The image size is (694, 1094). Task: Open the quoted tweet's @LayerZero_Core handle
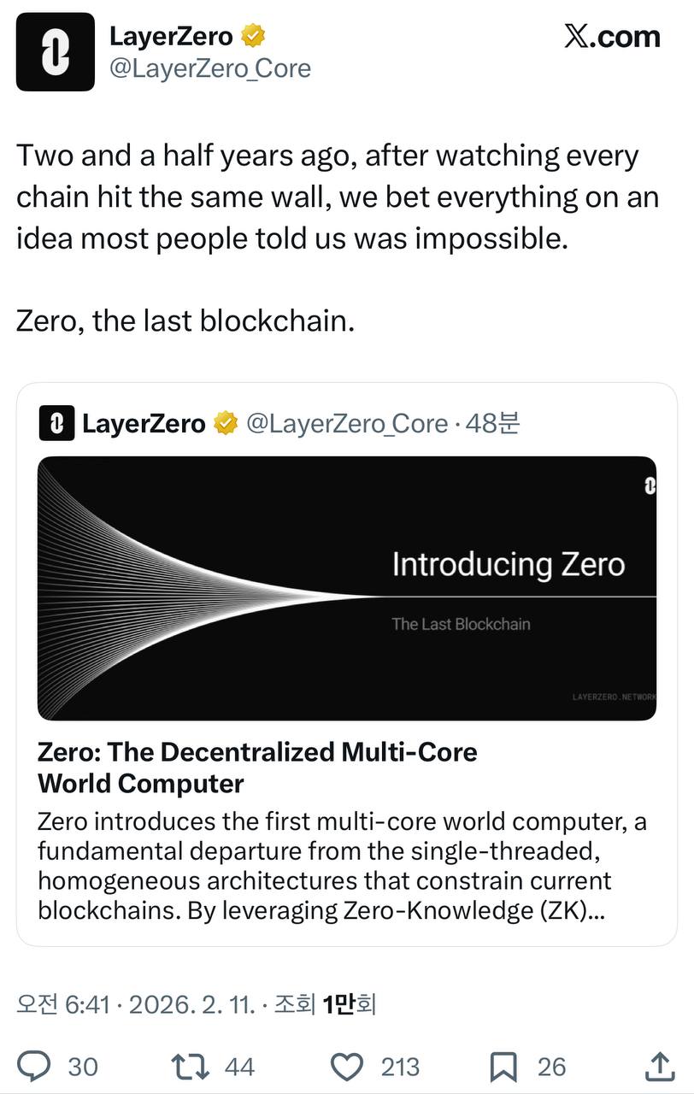tap(347, 424)
